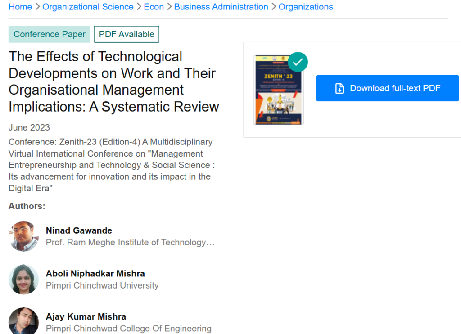
Task: Click the Download full-text PDF button
Action: click(x=387, y=88)
